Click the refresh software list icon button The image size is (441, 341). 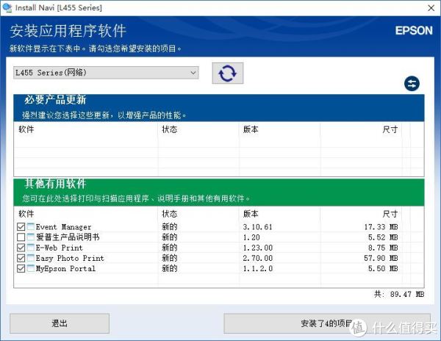point(228,73)
